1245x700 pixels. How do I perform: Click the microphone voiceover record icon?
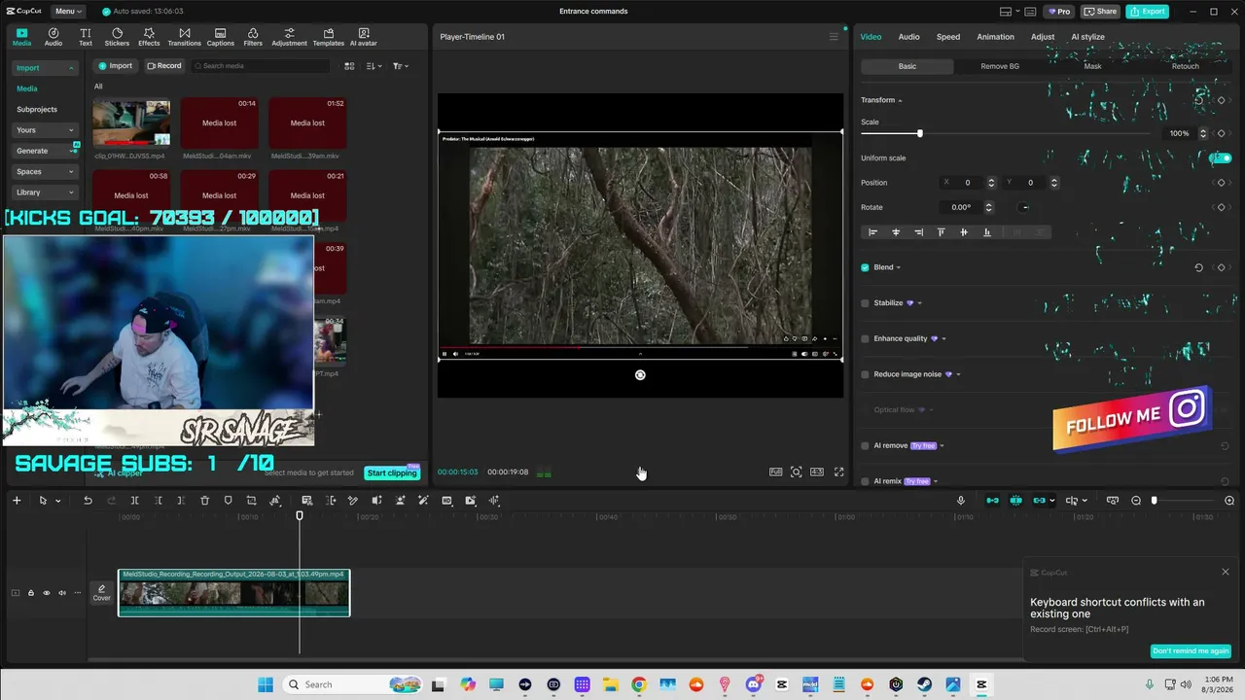(x=961, y=501)
